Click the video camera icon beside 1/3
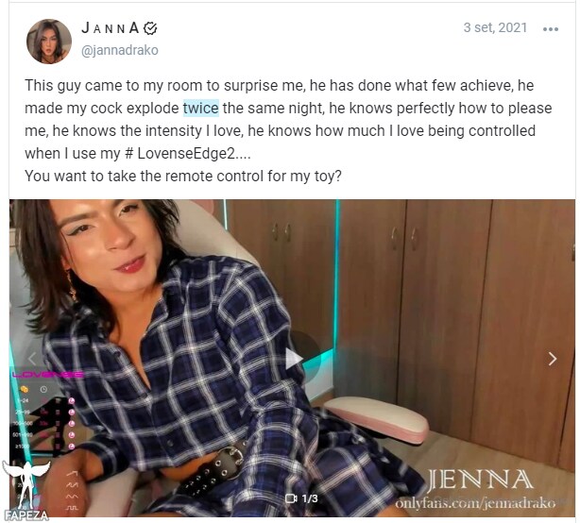The width and height of the screenshot is (580, 523). 291,498
